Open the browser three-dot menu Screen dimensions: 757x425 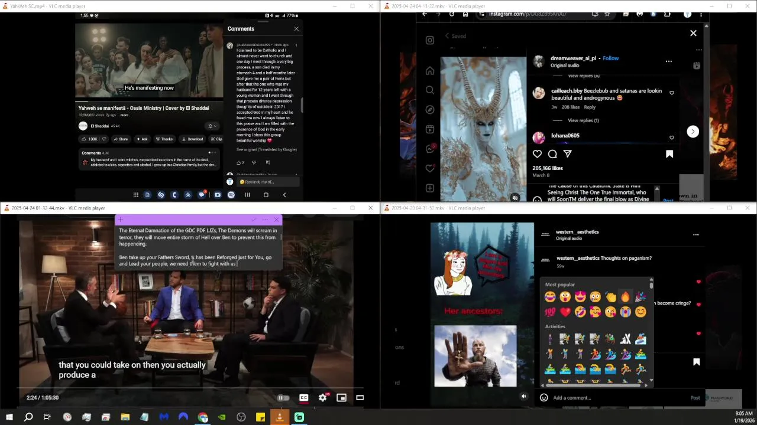click(x=701, y=14)
